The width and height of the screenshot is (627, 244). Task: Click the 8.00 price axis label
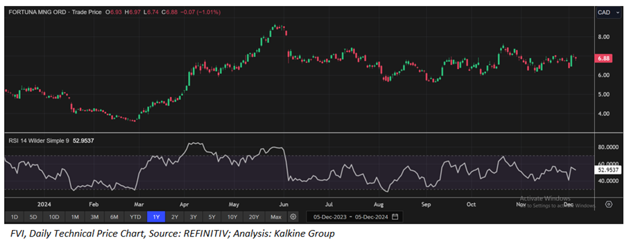[x=603, y=37]
